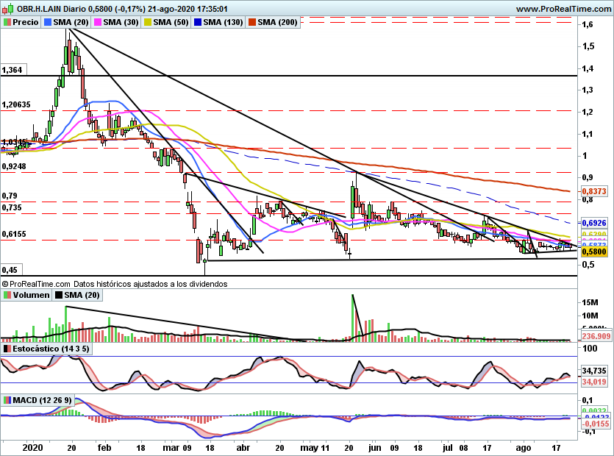This screenshot has height=456, width=614.
Task: Click the 0,6926 SMA 130 value tag
Action: 594,223
